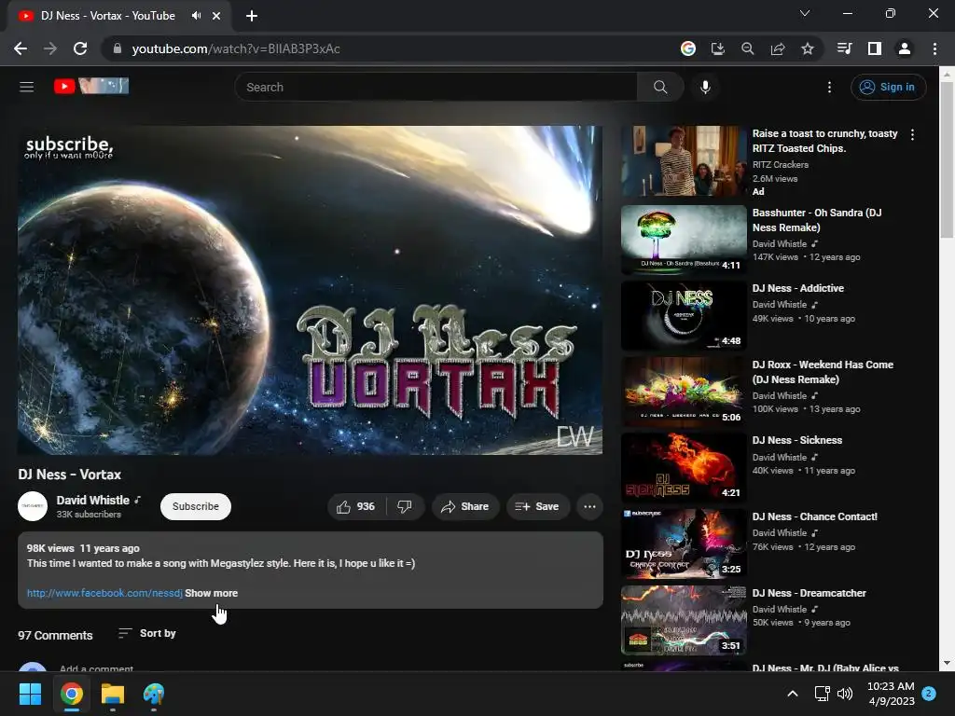Open DJ Ness - Sickness thumbnail
955x716 pixels.
(x=684, y=468)
